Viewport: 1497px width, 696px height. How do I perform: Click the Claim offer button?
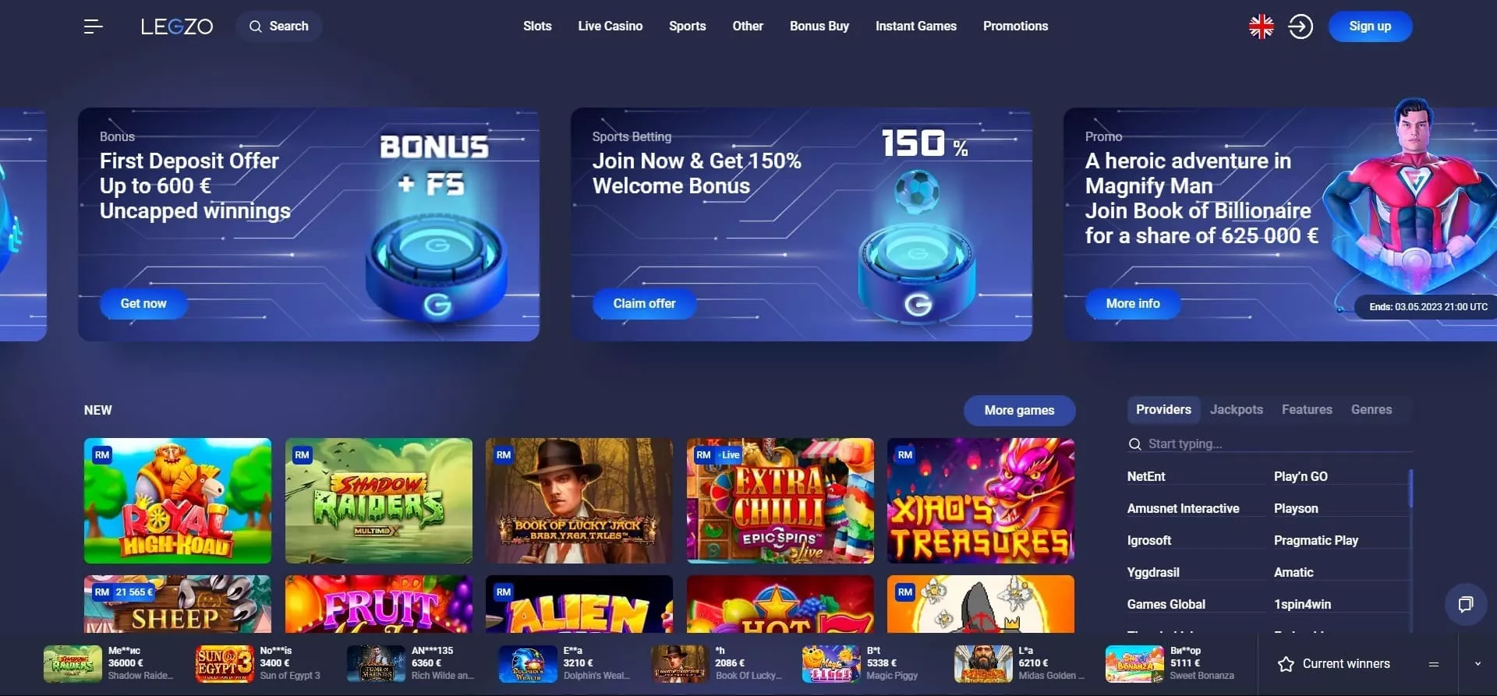pyautogui.click(x=644, y=303)
